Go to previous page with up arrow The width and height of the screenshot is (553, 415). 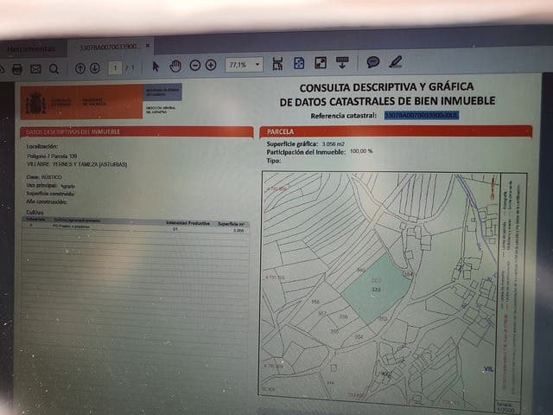pos(80,67)
